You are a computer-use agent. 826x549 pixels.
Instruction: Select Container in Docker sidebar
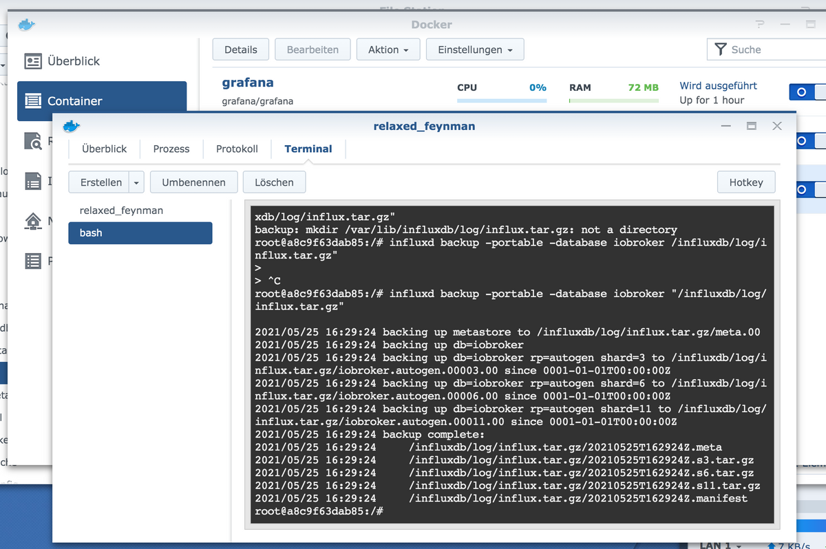102,101
